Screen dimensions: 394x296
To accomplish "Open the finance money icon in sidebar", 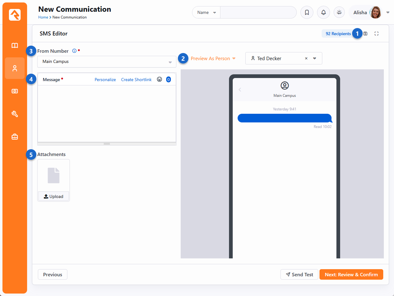I will (15, 91).
